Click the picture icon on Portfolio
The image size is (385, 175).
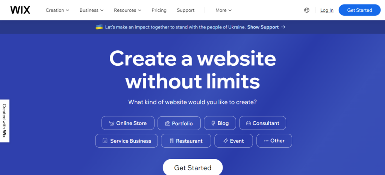click(168, 124)
